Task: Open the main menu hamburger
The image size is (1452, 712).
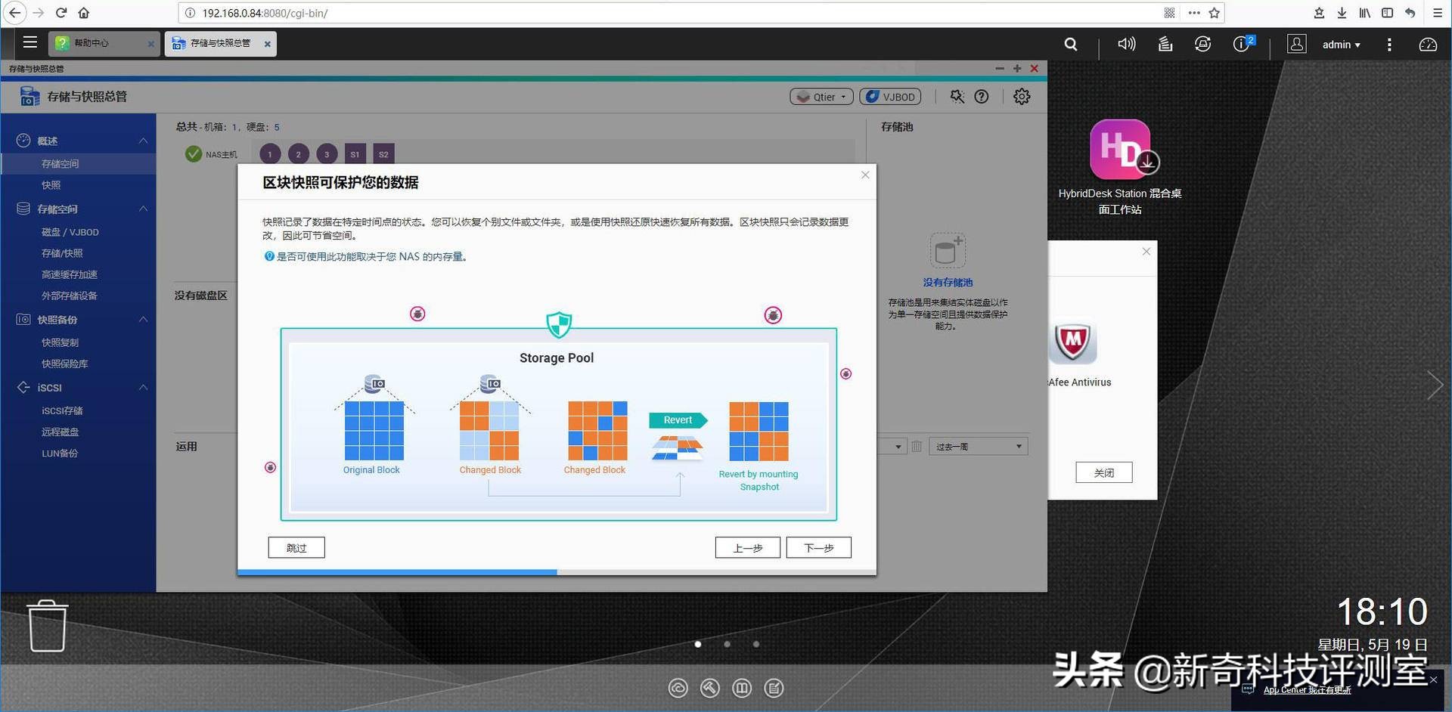Action: [x=30, y=43]
